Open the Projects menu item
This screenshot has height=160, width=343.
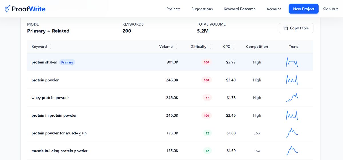pyautogui.click(x=173, y=9)
